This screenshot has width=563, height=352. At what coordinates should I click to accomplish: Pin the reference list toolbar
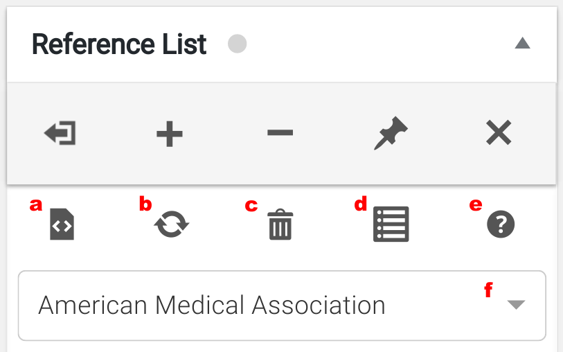point(391,133)
